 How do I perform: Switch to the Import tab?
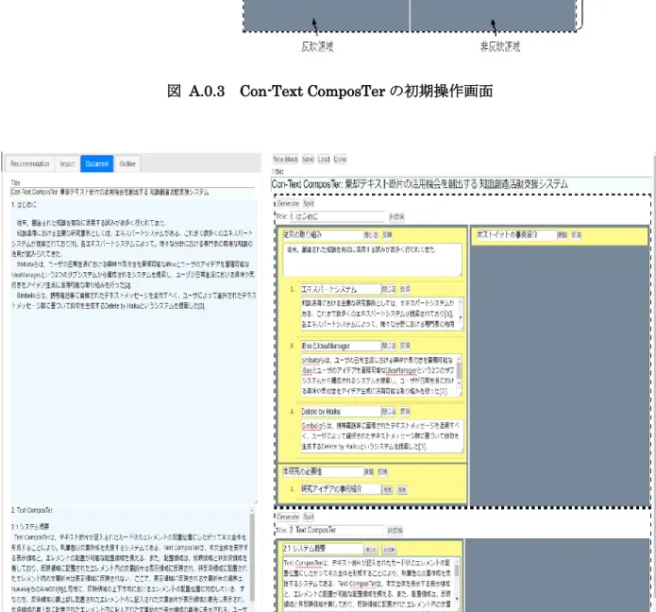point(67,163)
